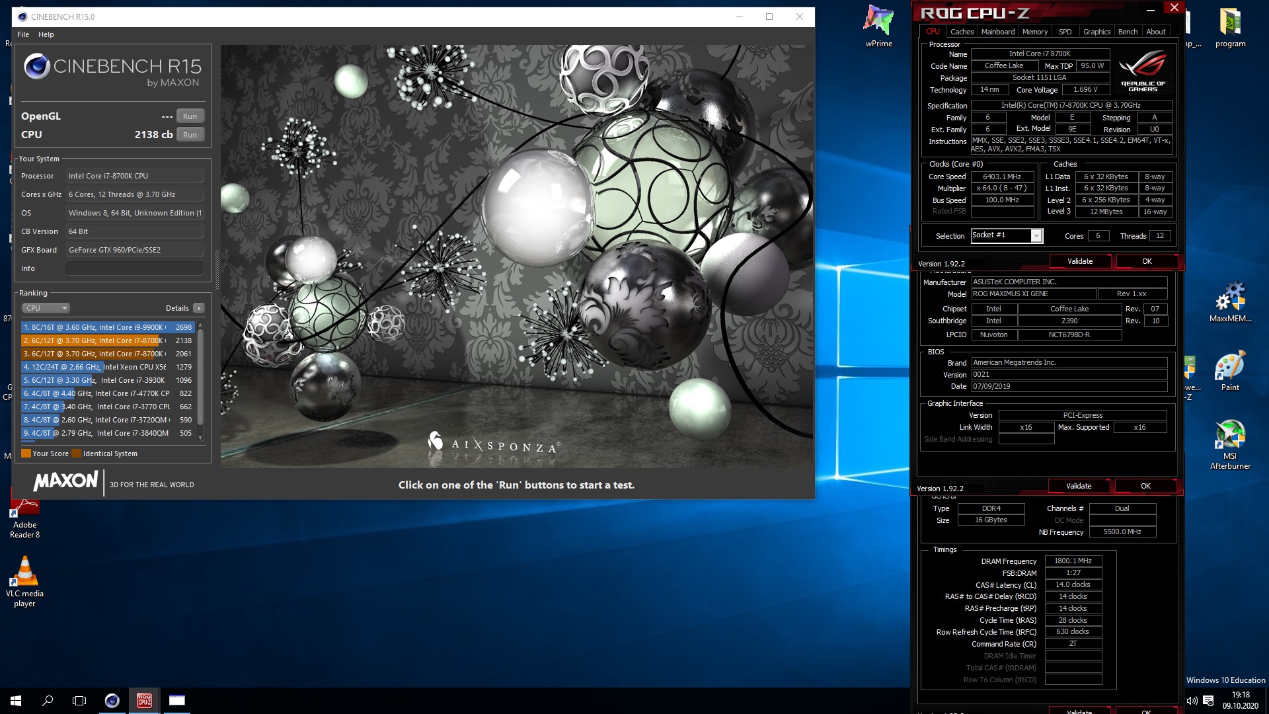Launch VLC media player shortcut

(24, 581)
